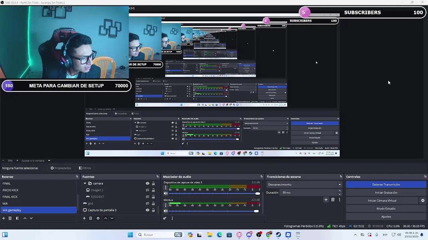
Task: Select the FINAL KICK scene
Action: click(x=38, y=197)
